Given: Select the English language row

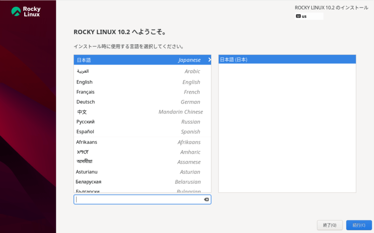Looking at the screenshot, I should (x=142, y=82).
